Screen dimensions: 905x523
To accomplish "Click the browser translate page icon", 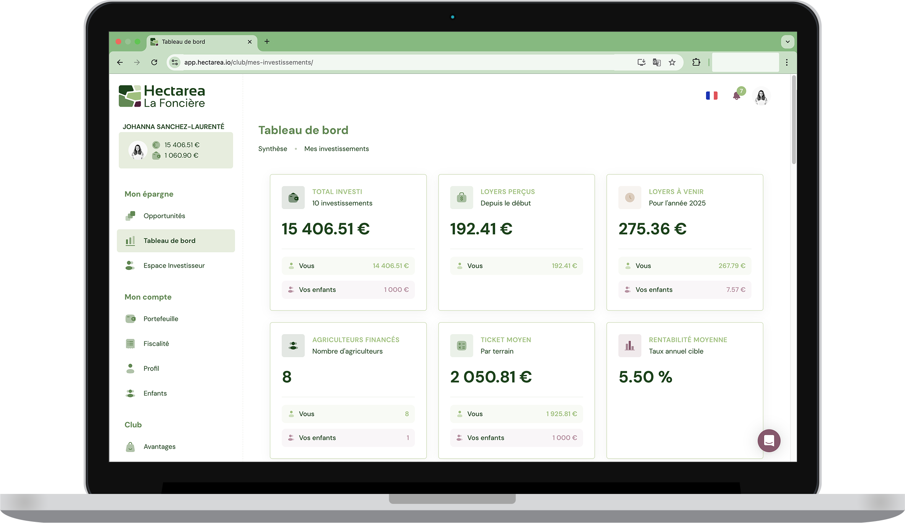I will [657, 62].
